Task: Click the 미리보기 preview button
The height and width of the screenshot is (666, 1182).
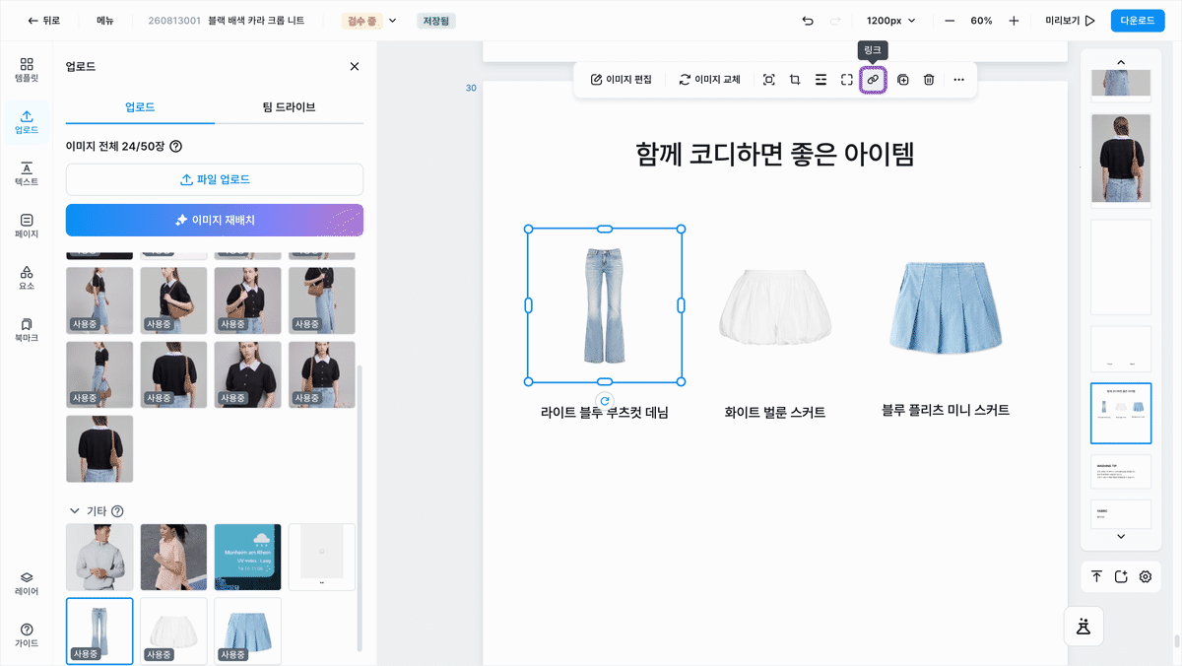Action: (x=1070, y=21)
